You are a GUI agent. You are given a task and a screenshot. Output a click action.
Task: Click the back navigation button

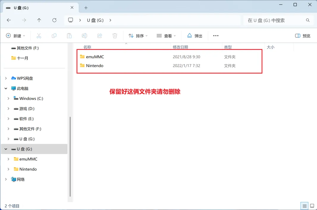coord(9,20)
